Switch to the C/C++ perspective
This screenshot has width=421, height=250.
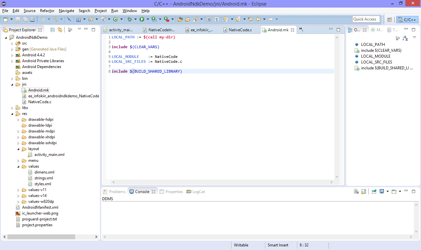click(x=407, y=20)
